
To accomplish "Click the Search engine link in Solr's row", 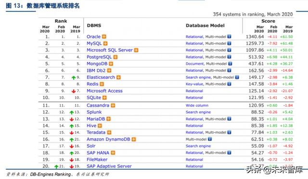I will [x=198, y=146].
